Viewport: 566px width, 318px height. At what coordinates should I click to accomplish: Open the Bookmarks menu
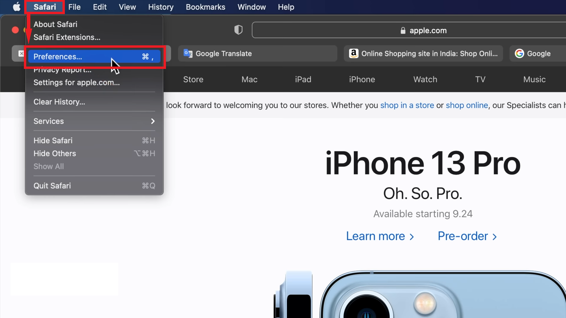coord(205,7)
